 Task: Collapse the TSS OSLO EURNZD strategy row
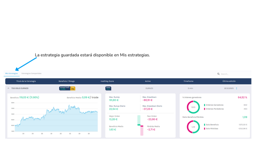[8, 88]
